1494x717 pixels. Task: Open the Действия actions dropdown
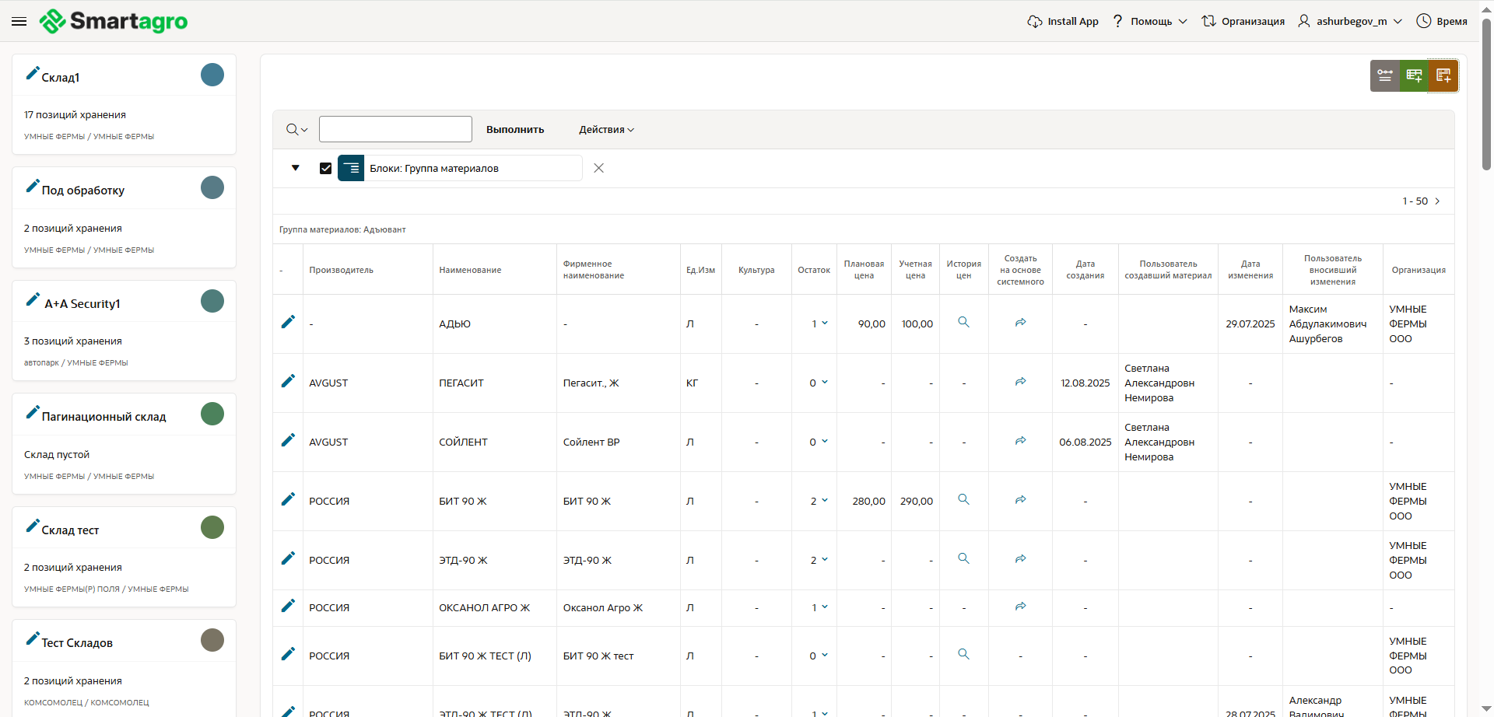606,130
